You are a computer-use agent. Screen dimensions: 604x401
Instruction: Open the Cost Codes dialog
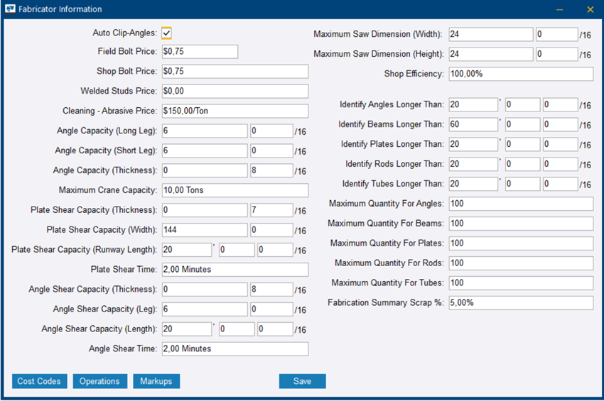[39, 381]
